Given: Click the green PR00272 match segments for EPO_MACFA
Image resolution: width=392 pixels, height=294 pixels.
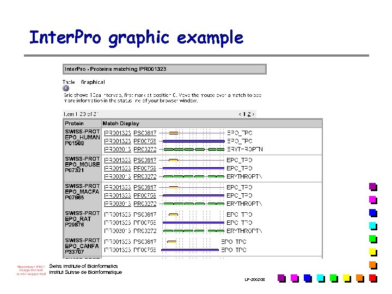Looking at the screenshot, I should tap(194, 204).
